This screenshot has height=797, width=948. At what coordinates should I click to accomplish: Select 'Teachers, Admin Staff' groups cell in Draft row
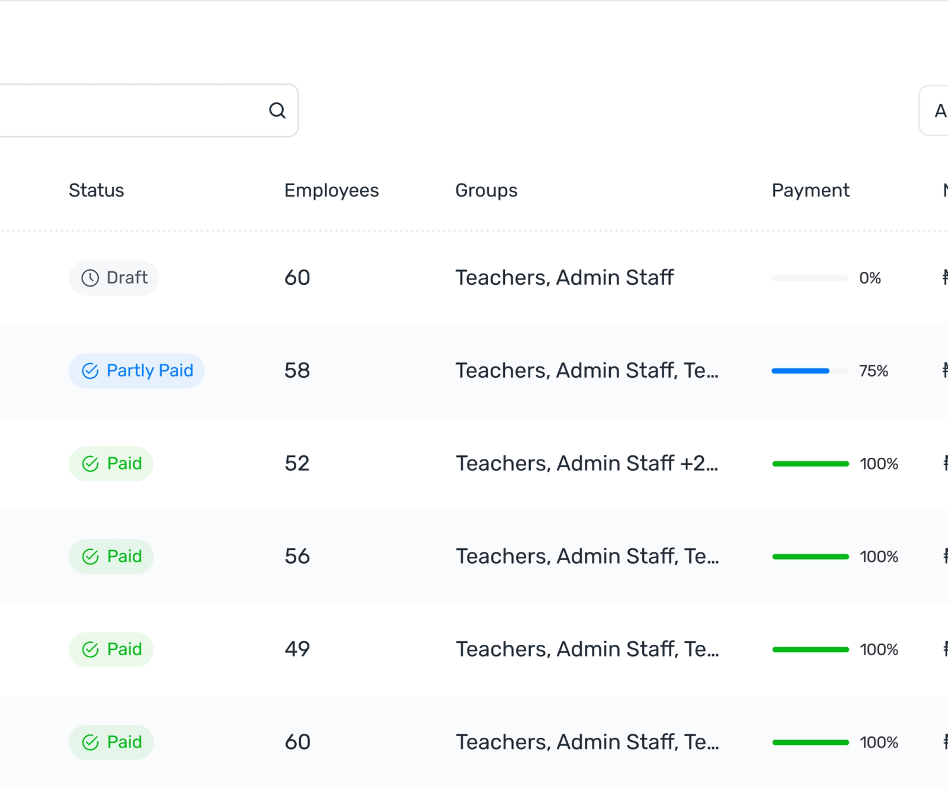[565, 278]
